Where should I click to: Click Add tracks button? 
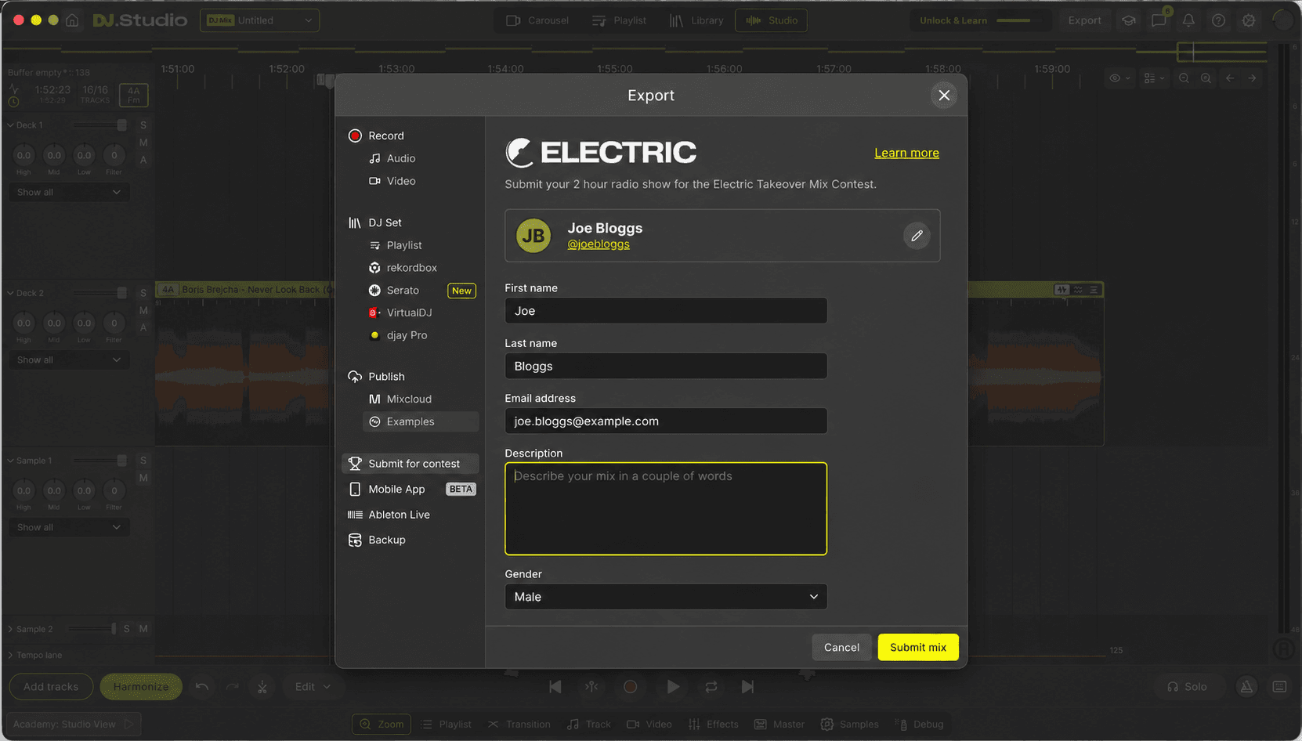51,687
